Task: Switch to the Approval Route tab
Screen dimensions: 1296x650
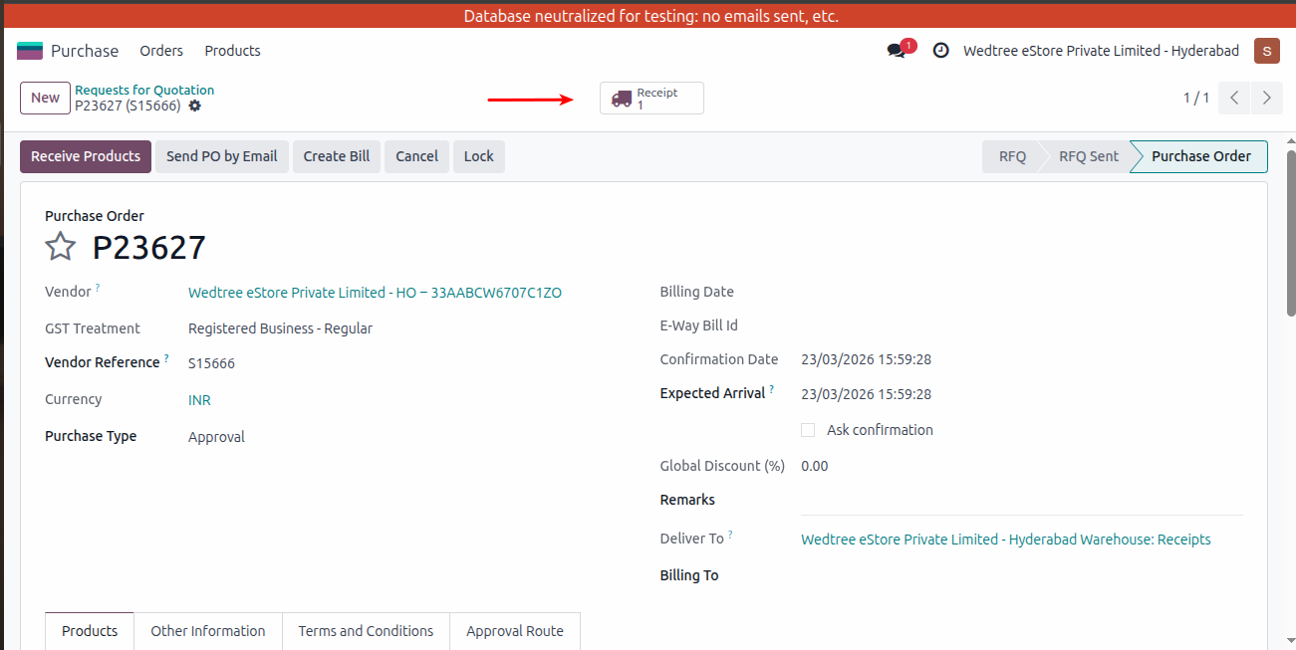Action: [x=515, y=631]
